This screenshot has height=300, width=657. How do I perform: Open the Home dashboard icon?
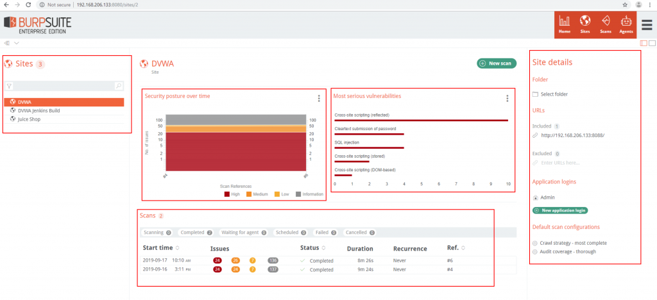(564, 24)
